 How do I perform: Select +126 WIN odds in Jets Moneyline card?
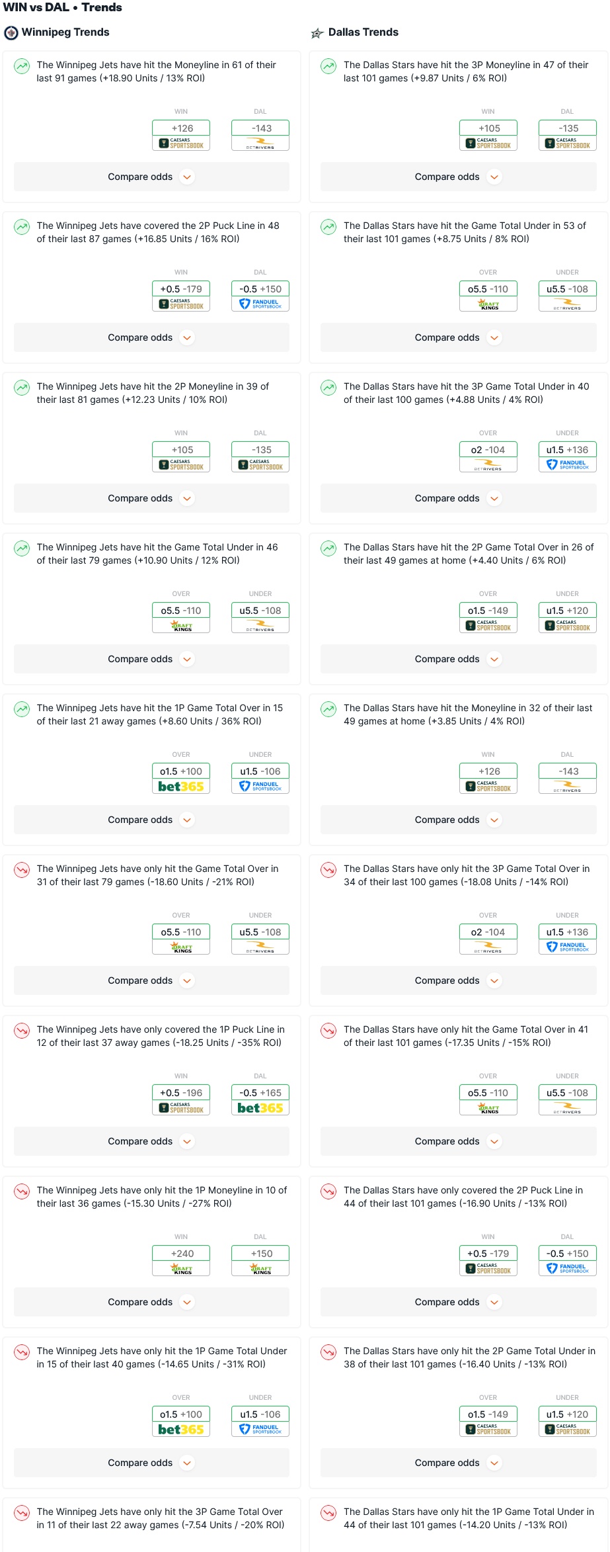181,128
